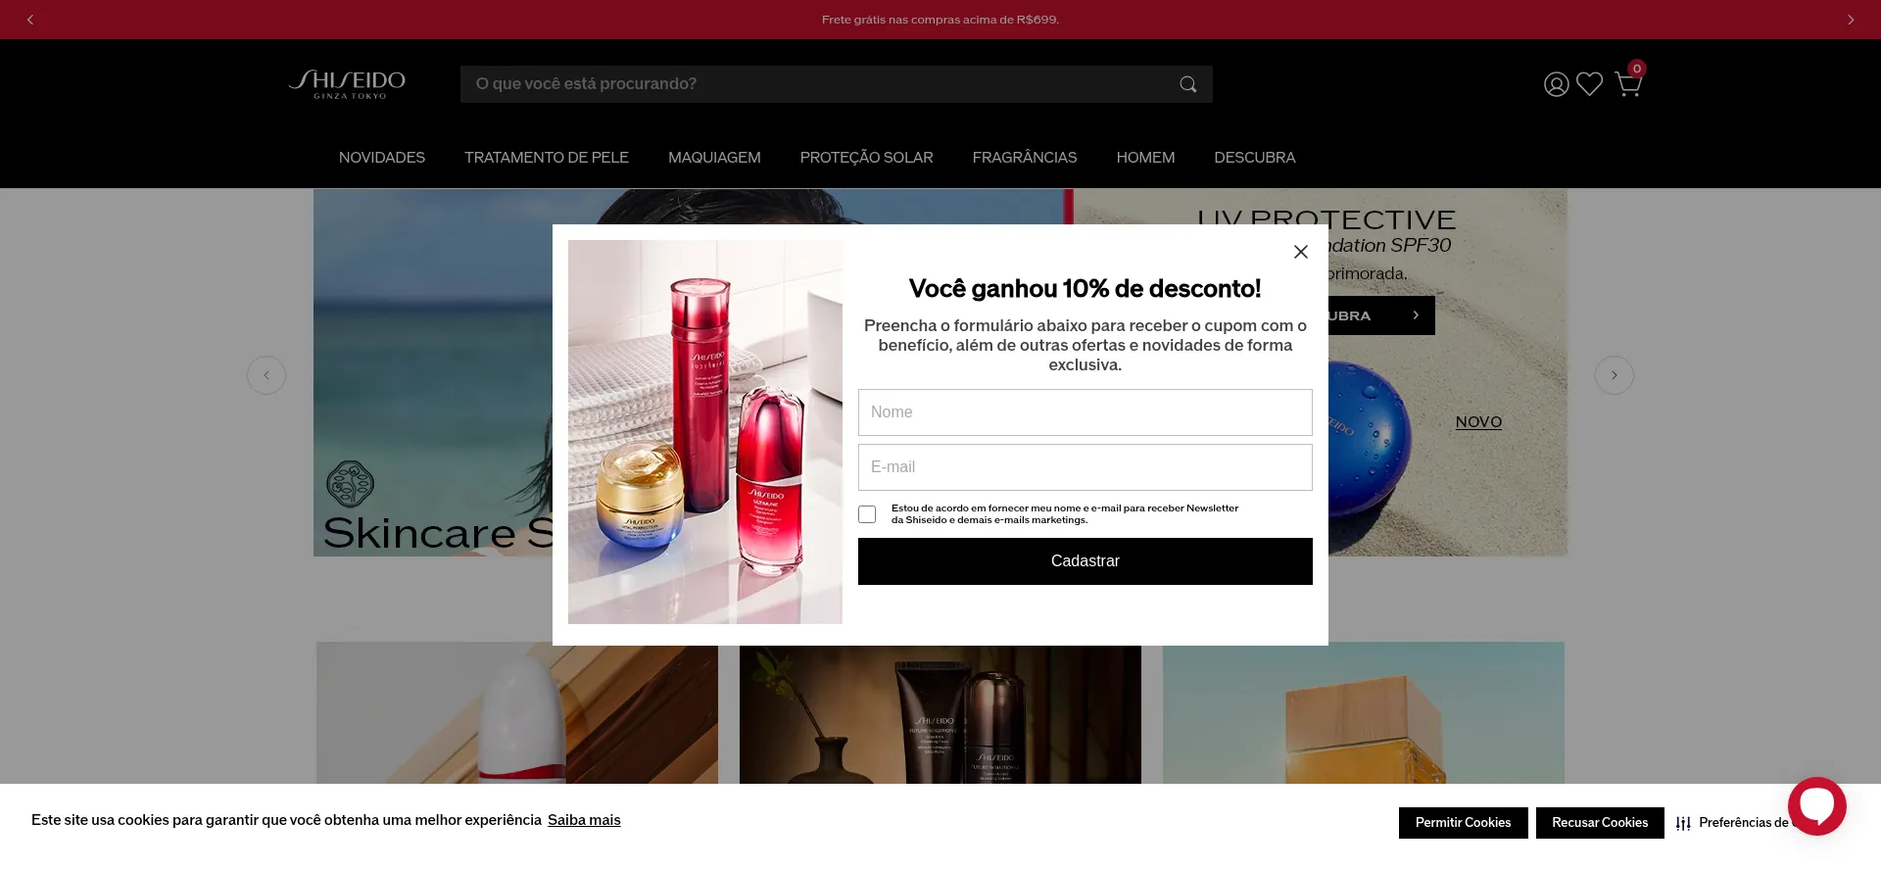Viewport: 1881px width, 870px height.
Task: Click the NOVO link on banner
Action: point(1478,422)
